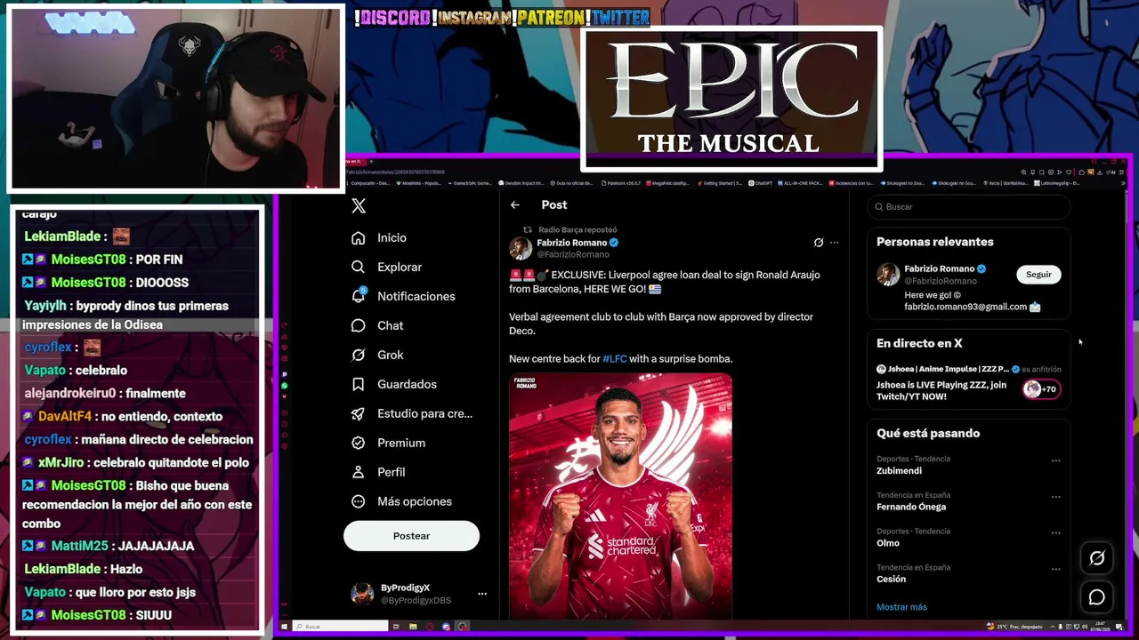Go back with the Post arrow
Image resolution: width=1139 pixels, height=640 pixels.
click(x=515, y=205)
